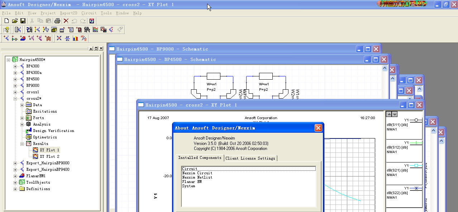Click scroll-up arrow in BP4500 Schematic window

385,68
